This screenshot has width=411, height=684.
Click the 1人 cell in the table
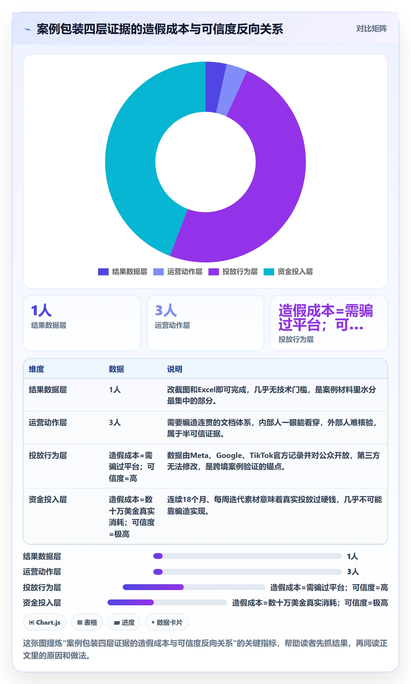coord(115,390)
